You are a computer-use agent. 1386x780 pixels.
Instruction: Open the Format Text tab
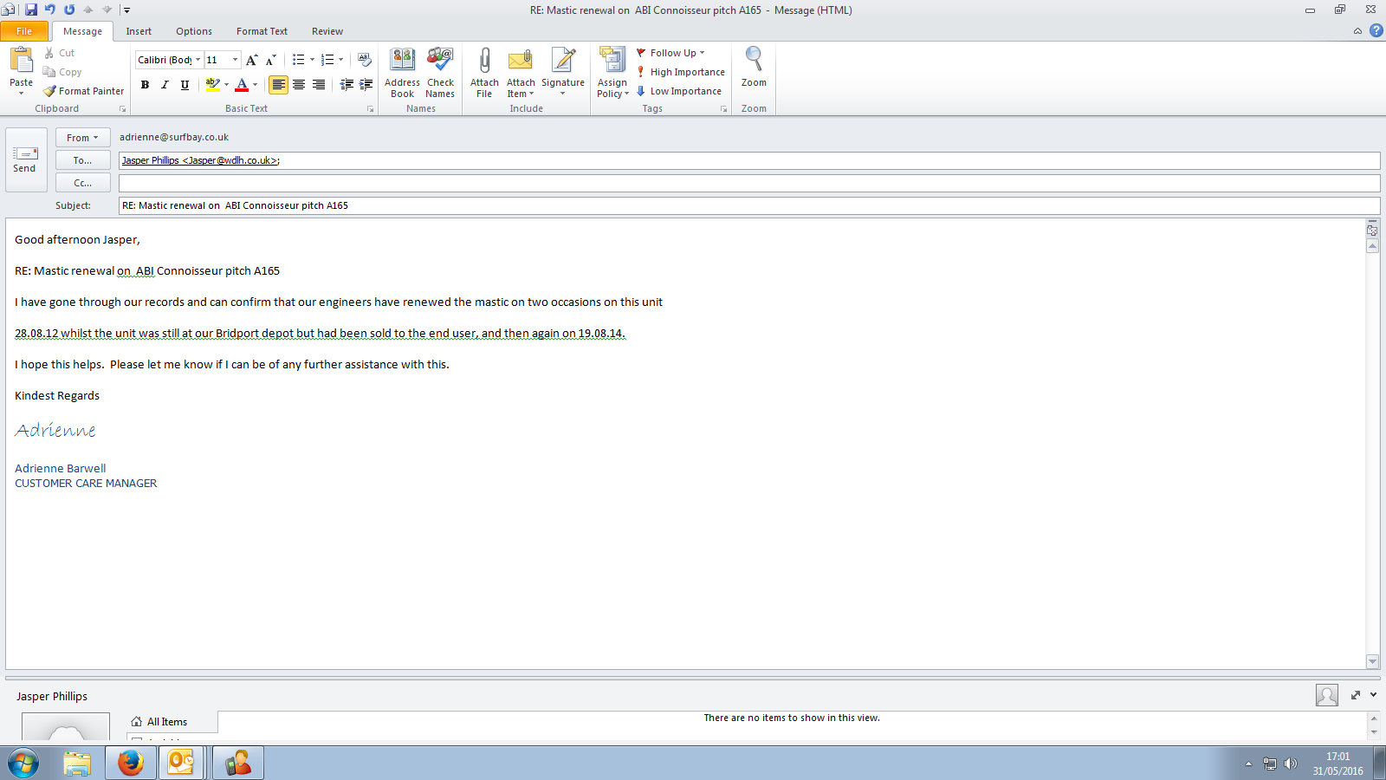point(262,31)
